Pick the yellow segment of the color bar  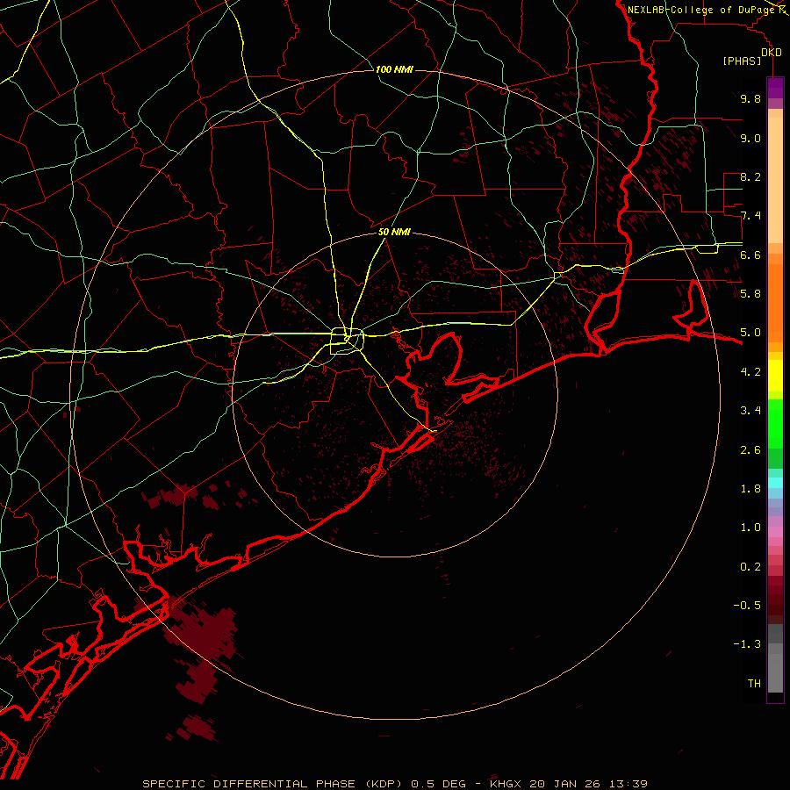[x=775, y=376]
